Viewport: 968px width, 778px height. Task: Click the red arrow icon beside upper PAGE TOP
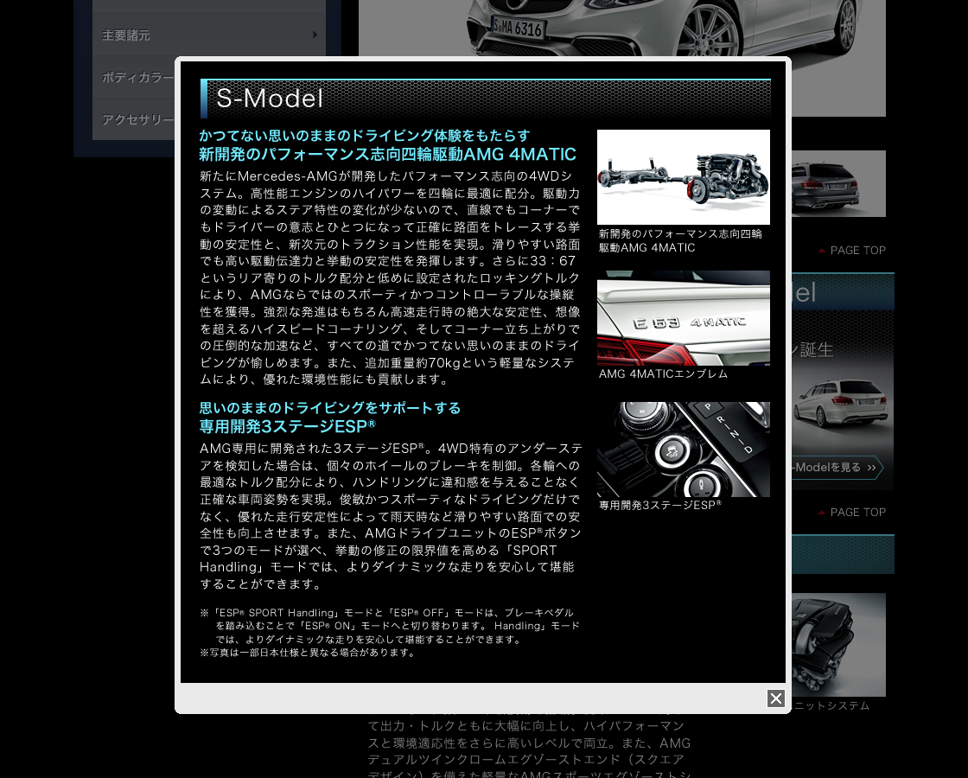822,251
